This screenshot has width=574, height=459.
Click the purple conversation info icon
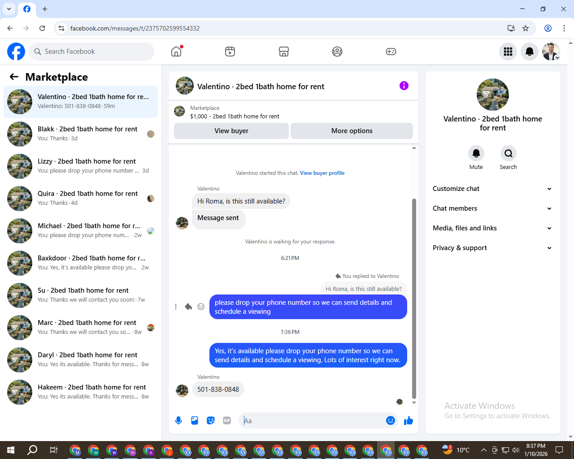click(x=404, y=86)
